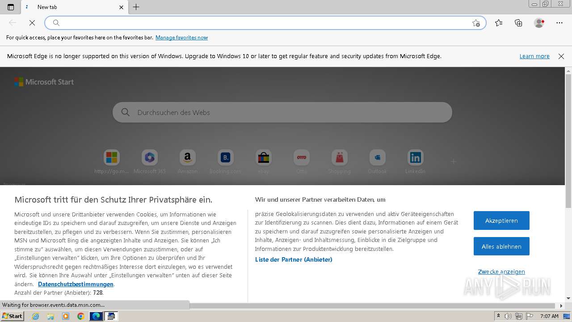Open Shopping quick link tile

339,162
